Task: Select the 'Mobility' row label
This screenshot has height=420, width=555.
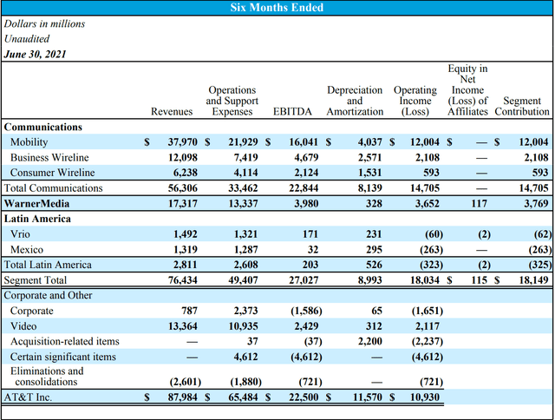Action: (29, 142)
